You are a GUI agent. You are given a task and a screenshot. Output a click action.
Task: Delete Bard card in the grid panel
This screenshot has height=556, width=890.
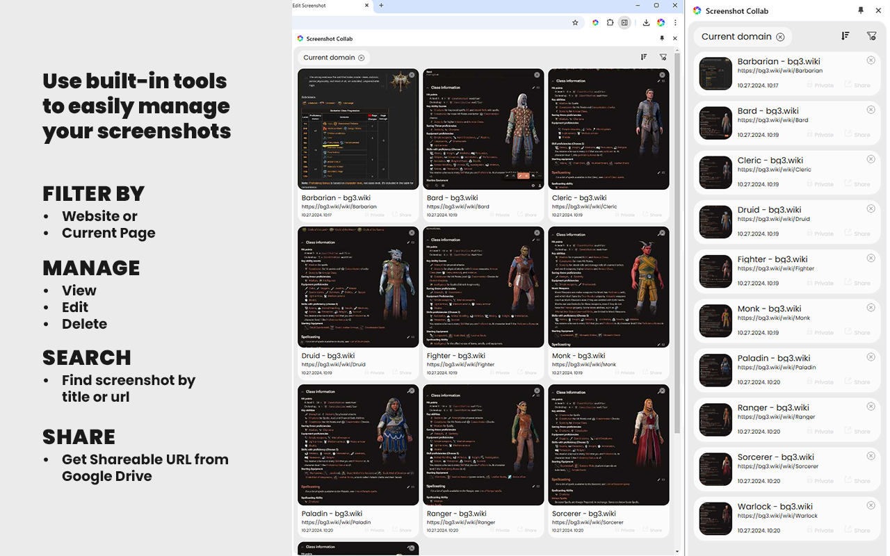537,75
